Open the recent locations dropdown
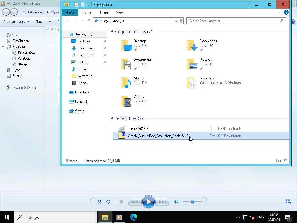The image size is (297, 223). [83, 21]
